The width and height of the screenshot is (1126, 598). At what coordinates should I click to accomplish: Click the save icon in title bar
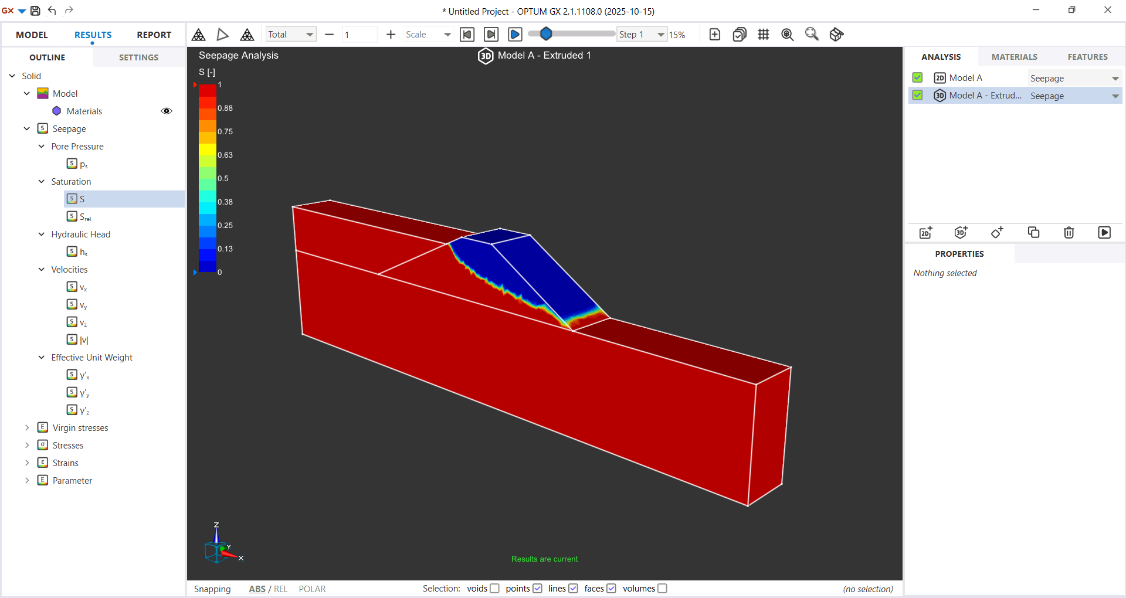[x=35, y=11]
